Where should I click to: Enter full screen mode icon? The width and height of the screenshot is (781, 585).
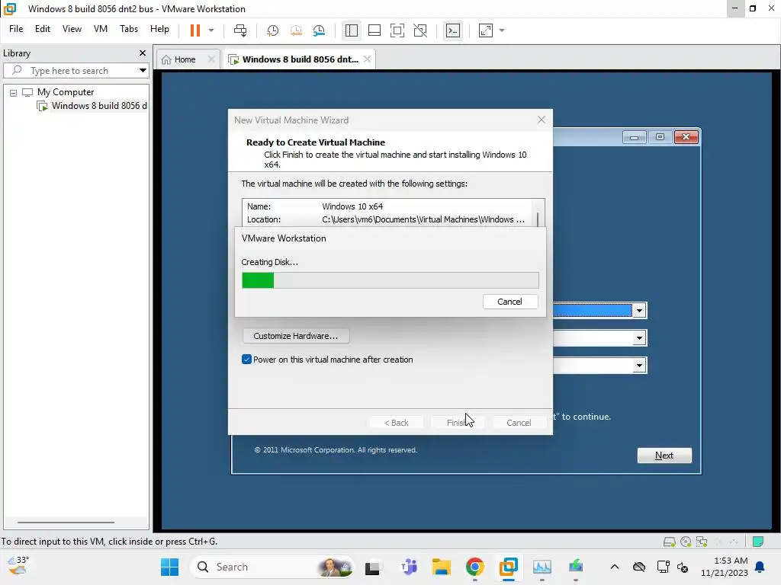click(397, 30)
